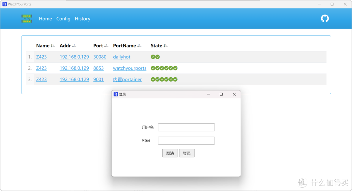This screenshot has height=191, width=352.
Task: Maximize the 登录 dialog window
Action: click(221, 94)
